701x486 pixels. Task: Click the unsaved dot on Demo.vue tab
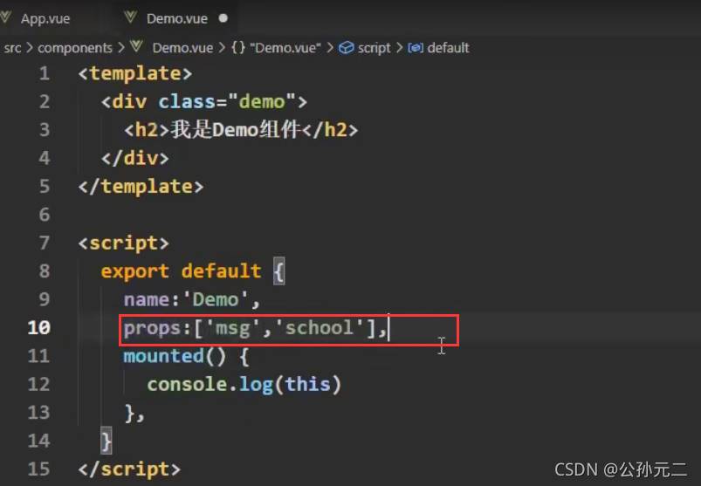point(223,18)
